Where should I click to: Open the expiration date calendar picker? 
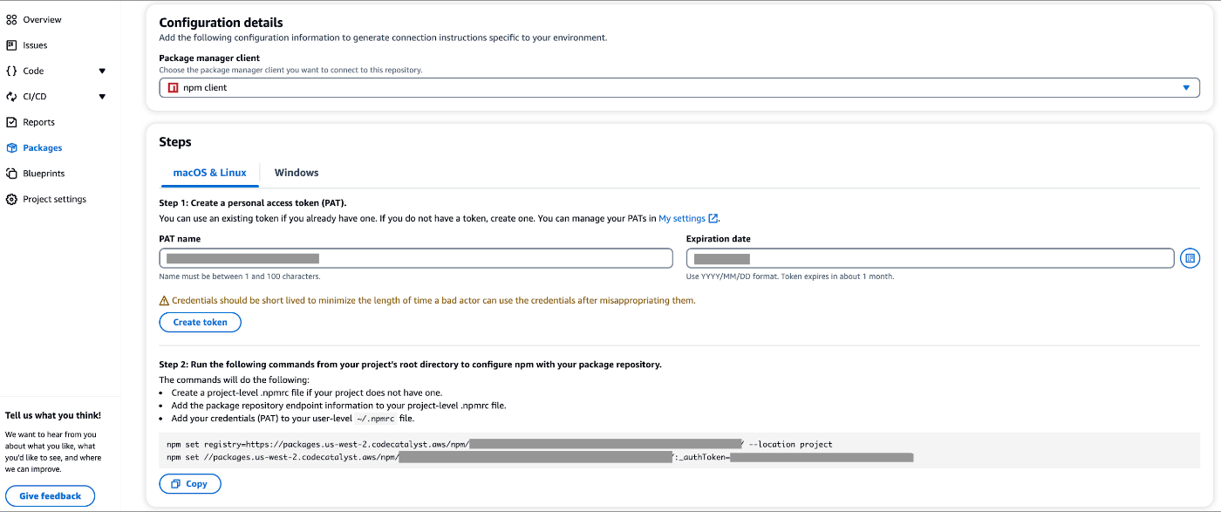pos(1190,258)
